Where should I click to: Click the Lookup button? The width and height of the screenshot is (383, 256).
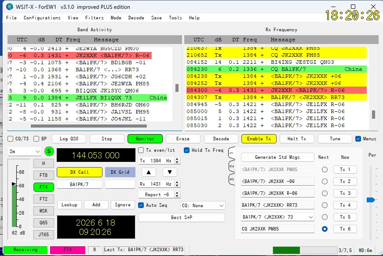69,205
